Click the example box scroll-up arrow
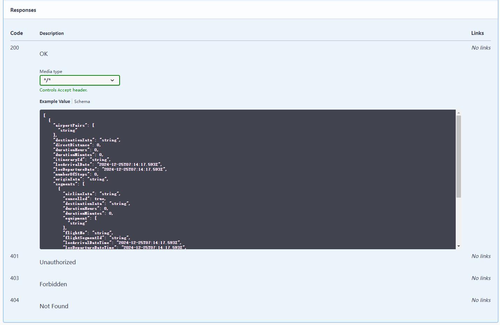 pyautogui.click(x=459, y=113)
